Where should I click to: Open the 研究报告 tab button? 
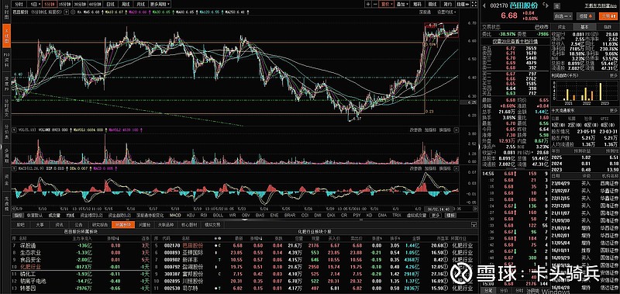[100, 225]
